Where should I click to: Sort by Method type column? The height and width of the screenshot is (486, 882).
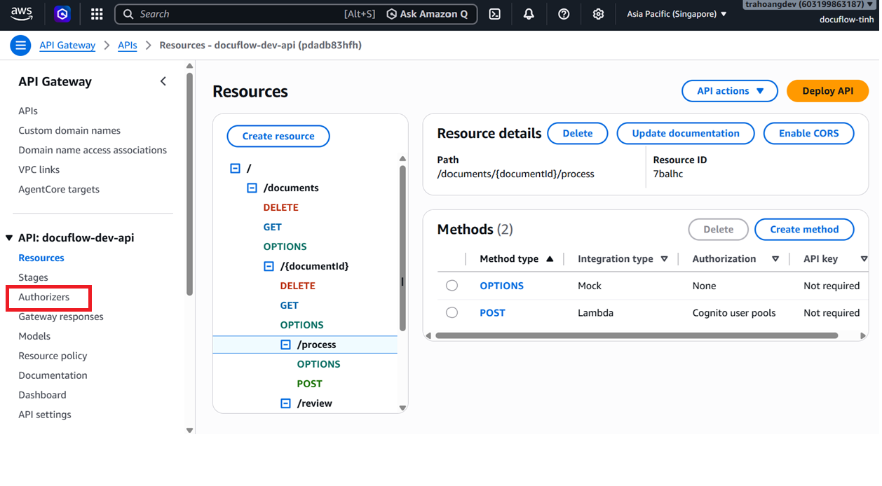click(517, 259)
